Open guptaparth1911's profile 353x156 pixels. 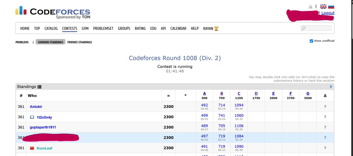pos(43,127)
